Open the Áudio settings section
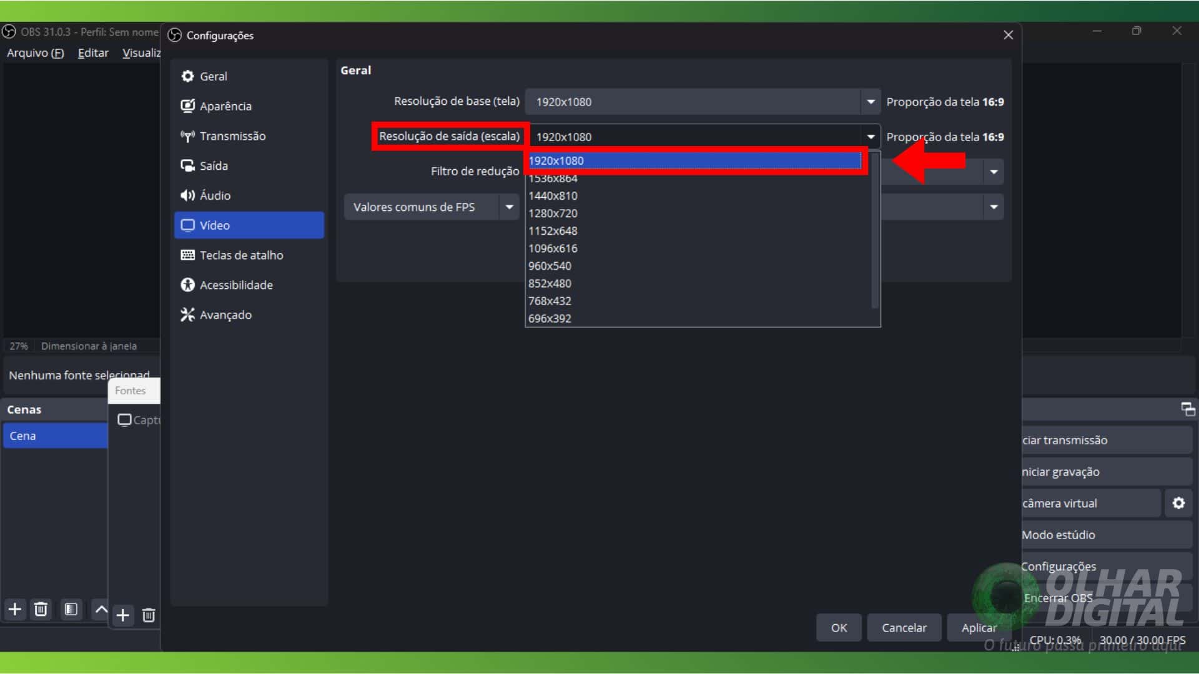 point(215,195)
